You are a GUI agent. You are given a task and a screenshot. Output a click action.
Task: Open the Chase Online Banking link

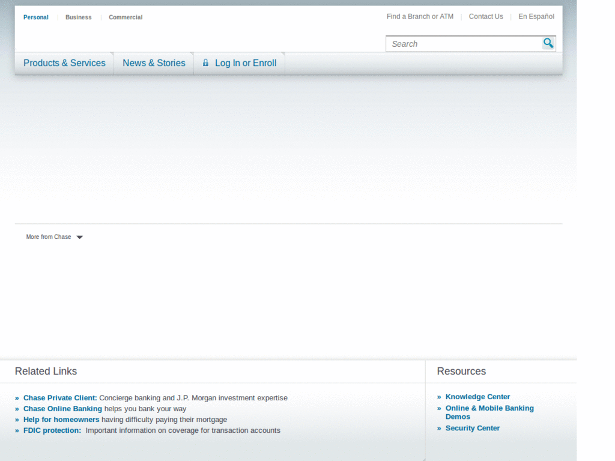[62, 409]
